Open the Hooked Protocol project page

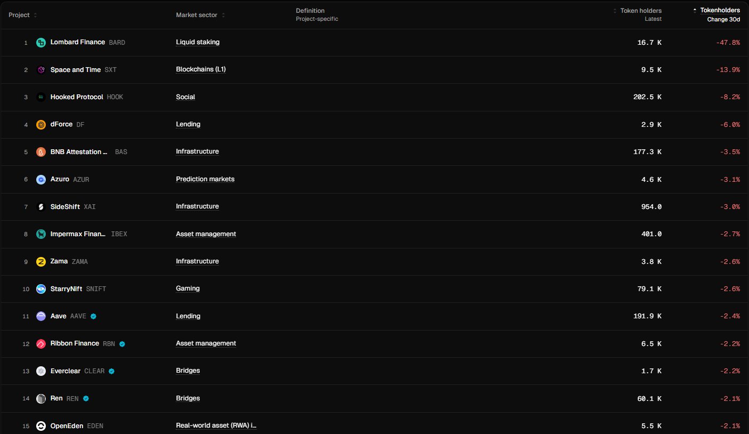pos(77,97)
